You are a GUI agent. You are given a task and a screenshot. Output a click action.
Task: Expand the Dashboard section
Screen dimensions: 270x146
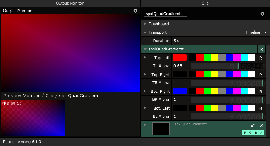pos(145,24)
